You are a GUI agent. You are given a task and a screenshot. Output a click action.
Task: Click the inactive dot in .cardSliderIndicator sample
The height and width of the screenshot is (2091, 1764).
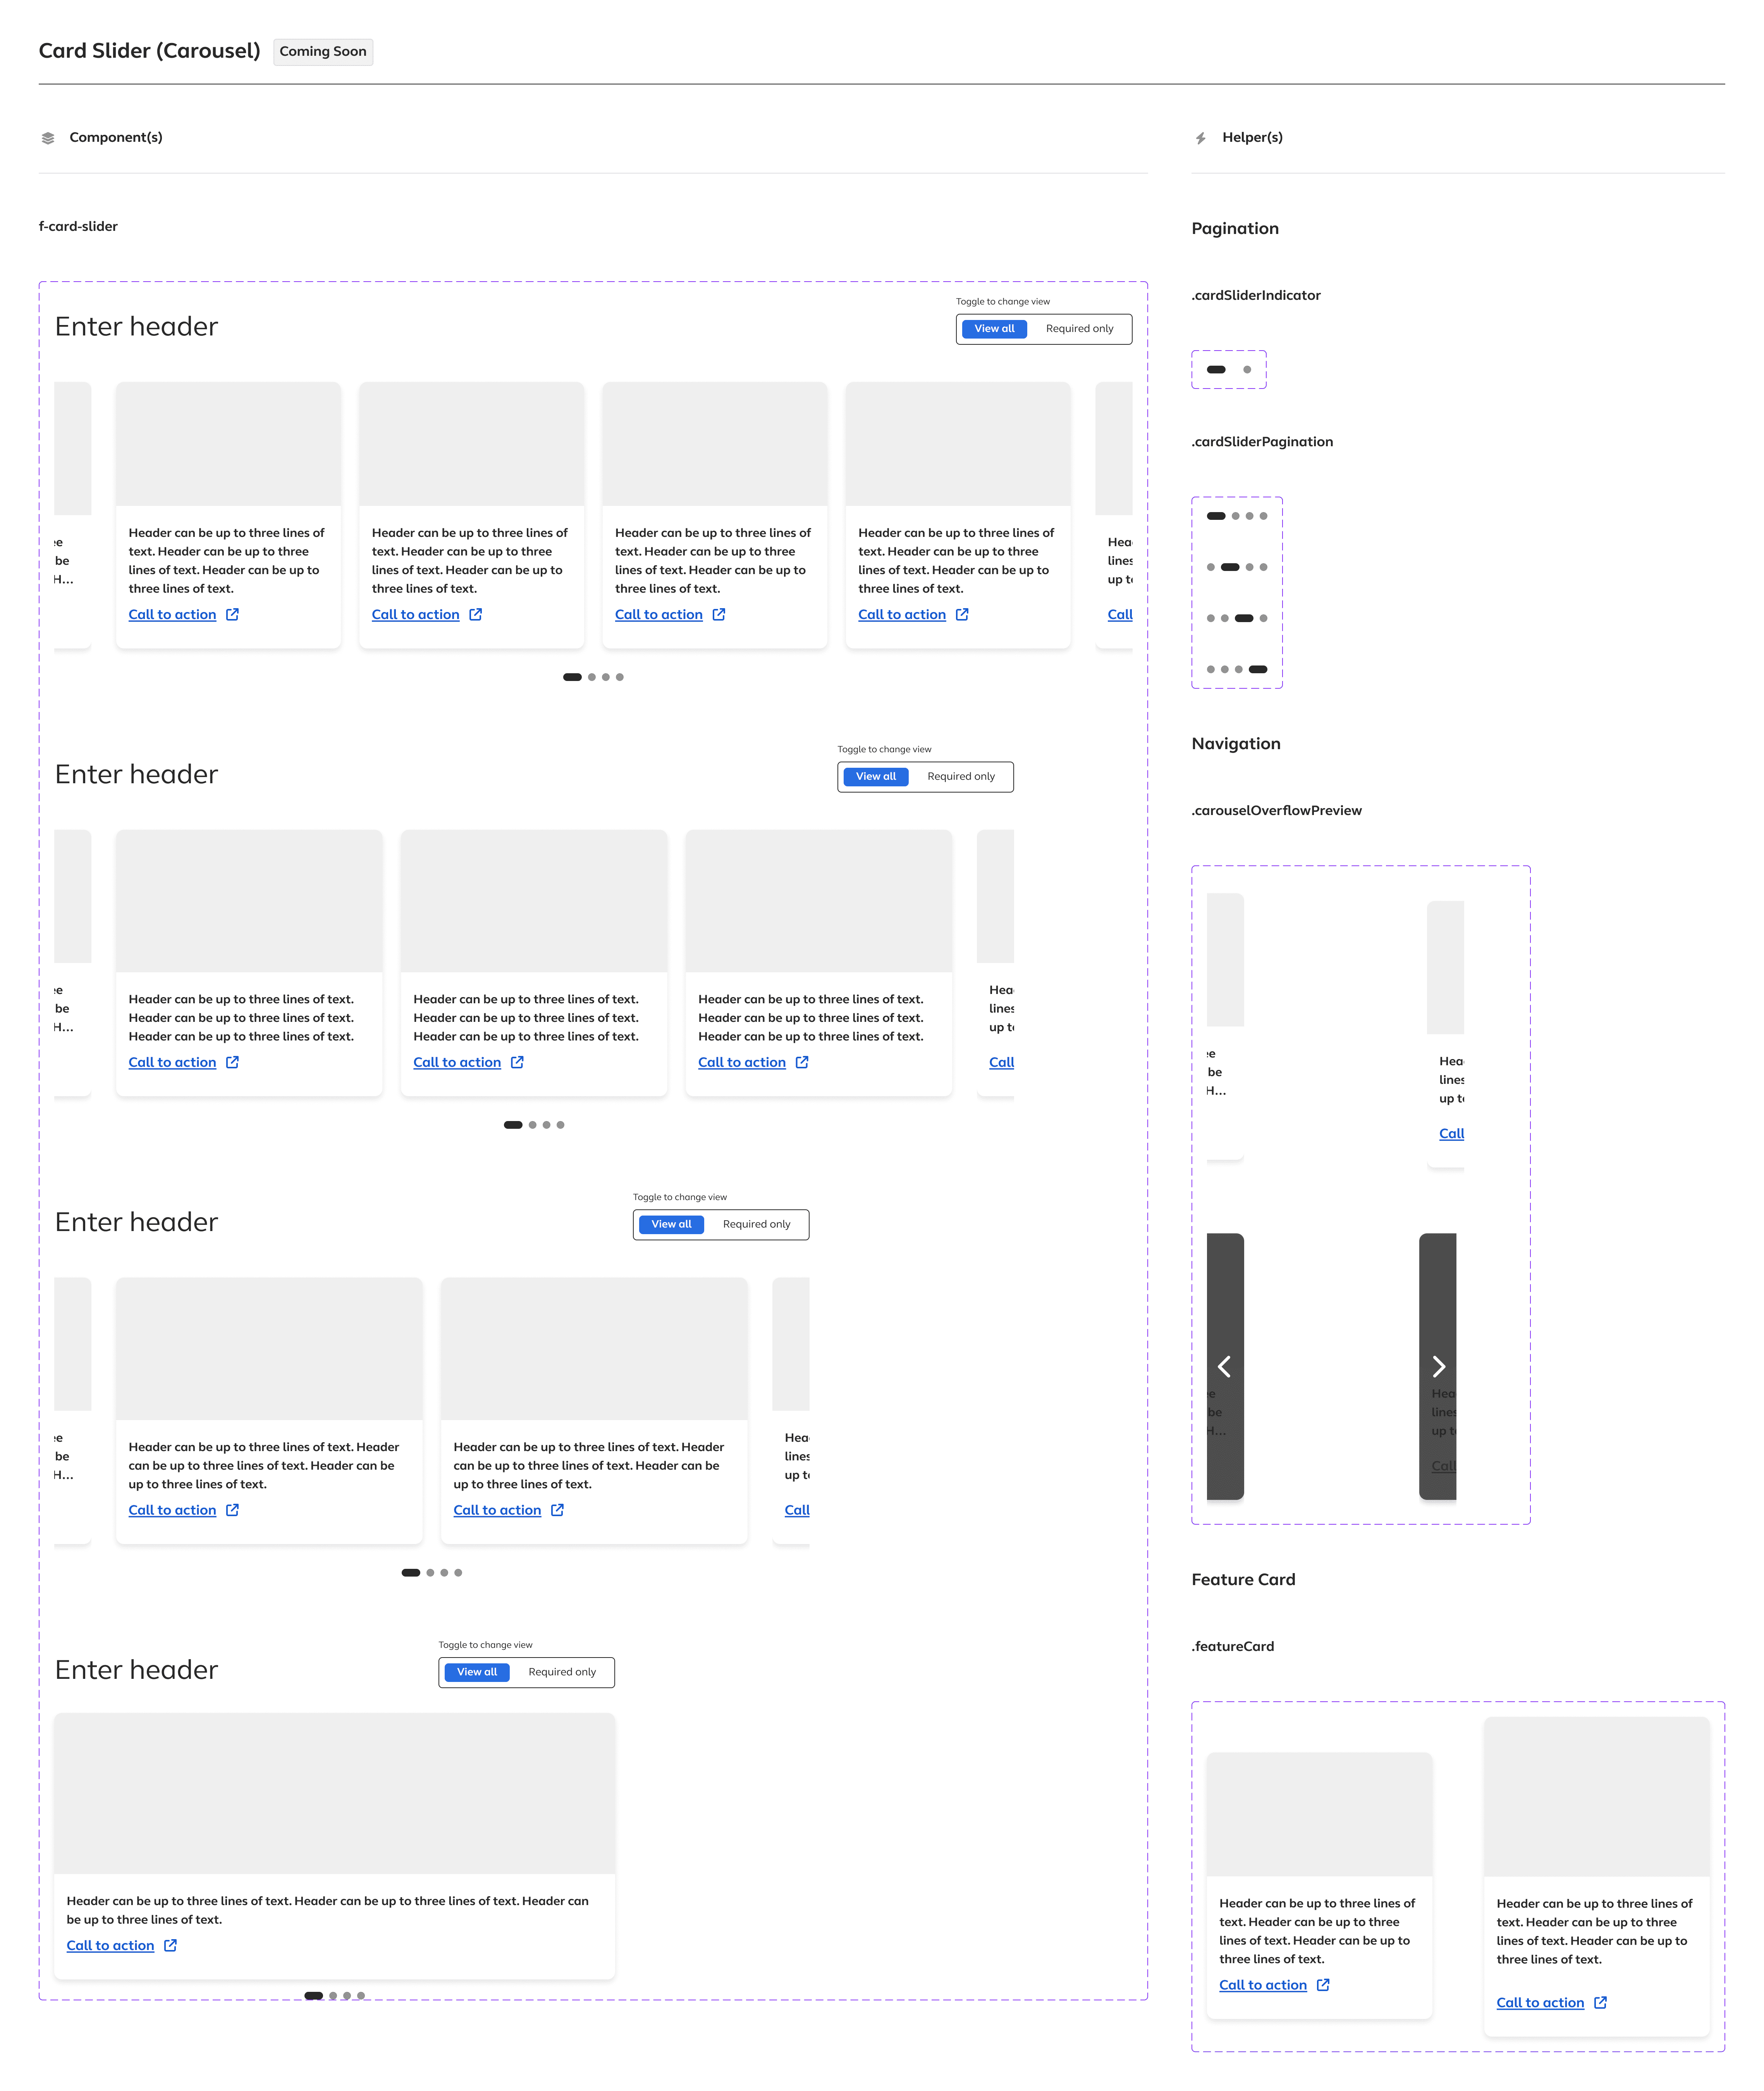pyautogui.click(x=1247, y=370)
